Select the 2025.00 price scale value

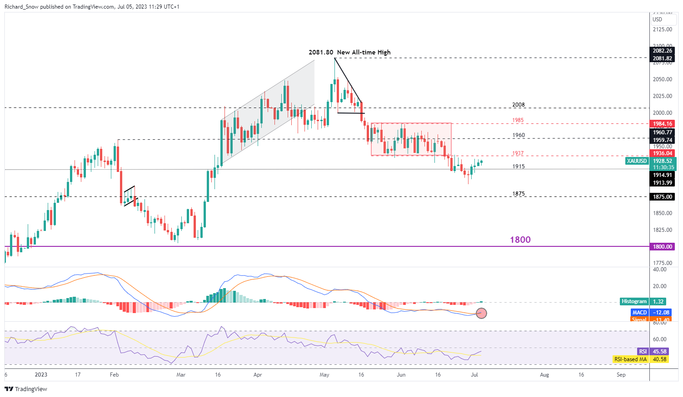click(x=663, y=96)
